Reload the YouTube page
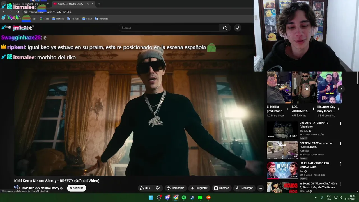This screenshot has height=202, width=359. (17, 12)
